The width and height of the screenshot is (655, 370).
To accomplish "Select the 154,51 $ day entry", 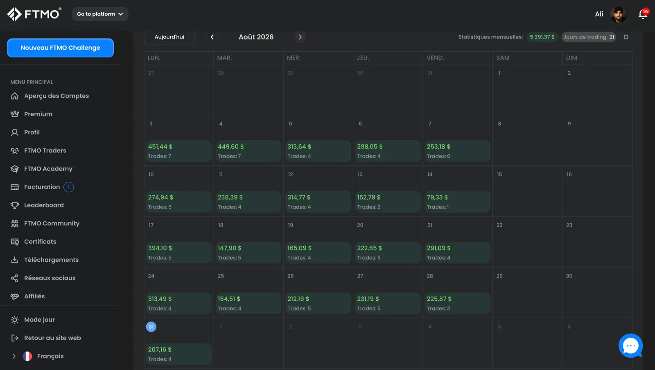I will tap(248, 304).
